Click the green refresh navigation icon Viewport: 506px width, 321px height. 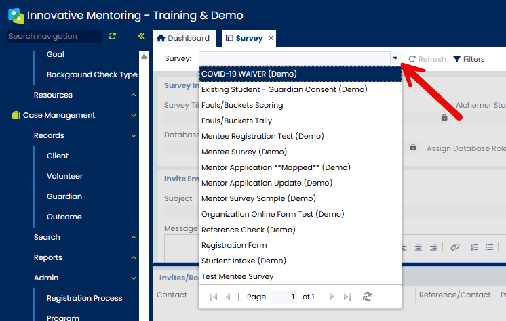pos(113,36)
